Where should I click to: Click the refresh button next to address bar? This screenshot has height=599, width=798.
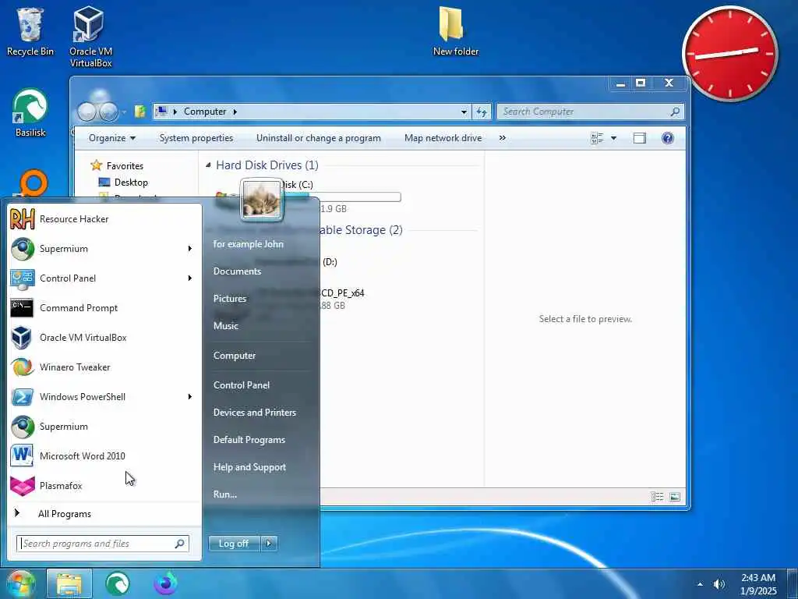pyautogui.click(x=482, y=112)
